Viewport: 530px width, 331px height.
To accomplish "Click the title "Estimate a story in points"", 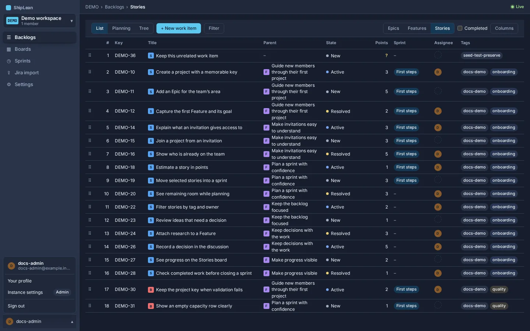I will [182, 167].
